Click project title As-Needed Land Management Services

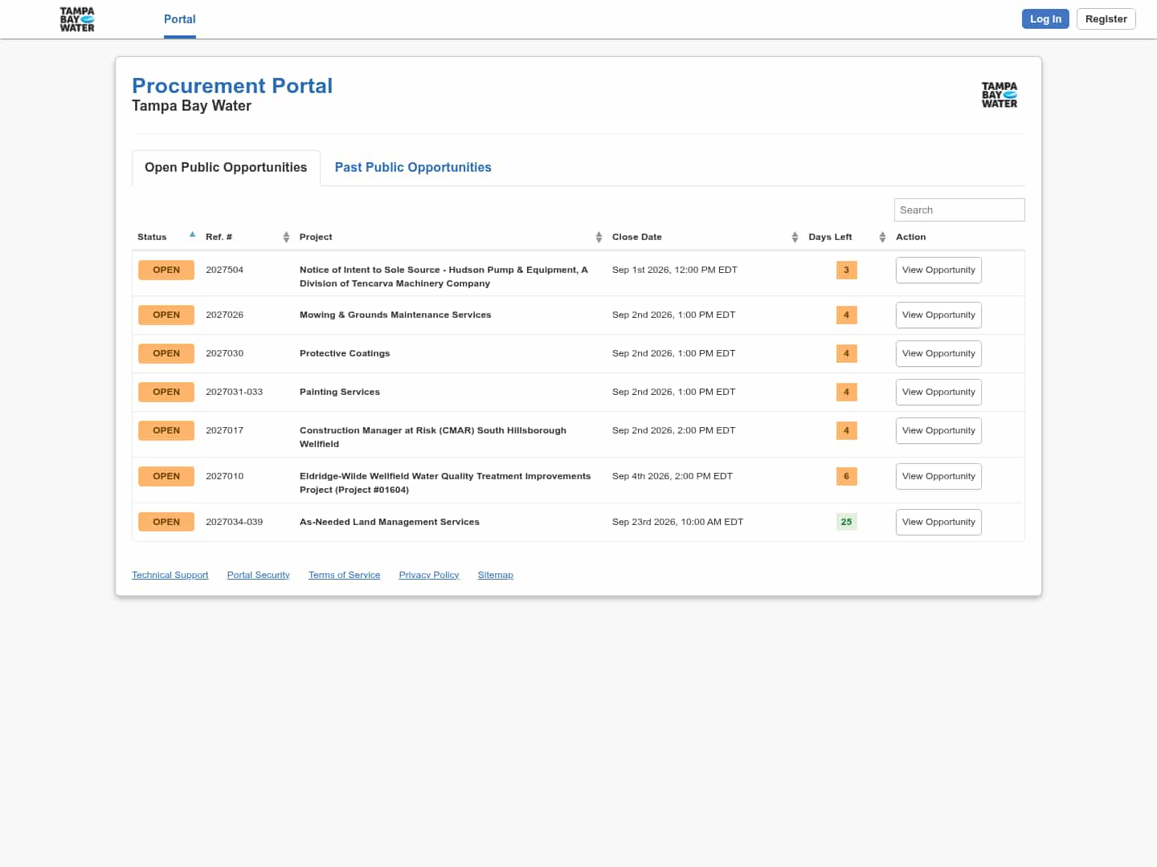coord(390,522)
